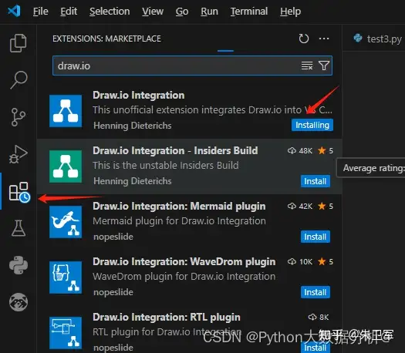Click the Insiders Build 48K download count

[300, 151]
